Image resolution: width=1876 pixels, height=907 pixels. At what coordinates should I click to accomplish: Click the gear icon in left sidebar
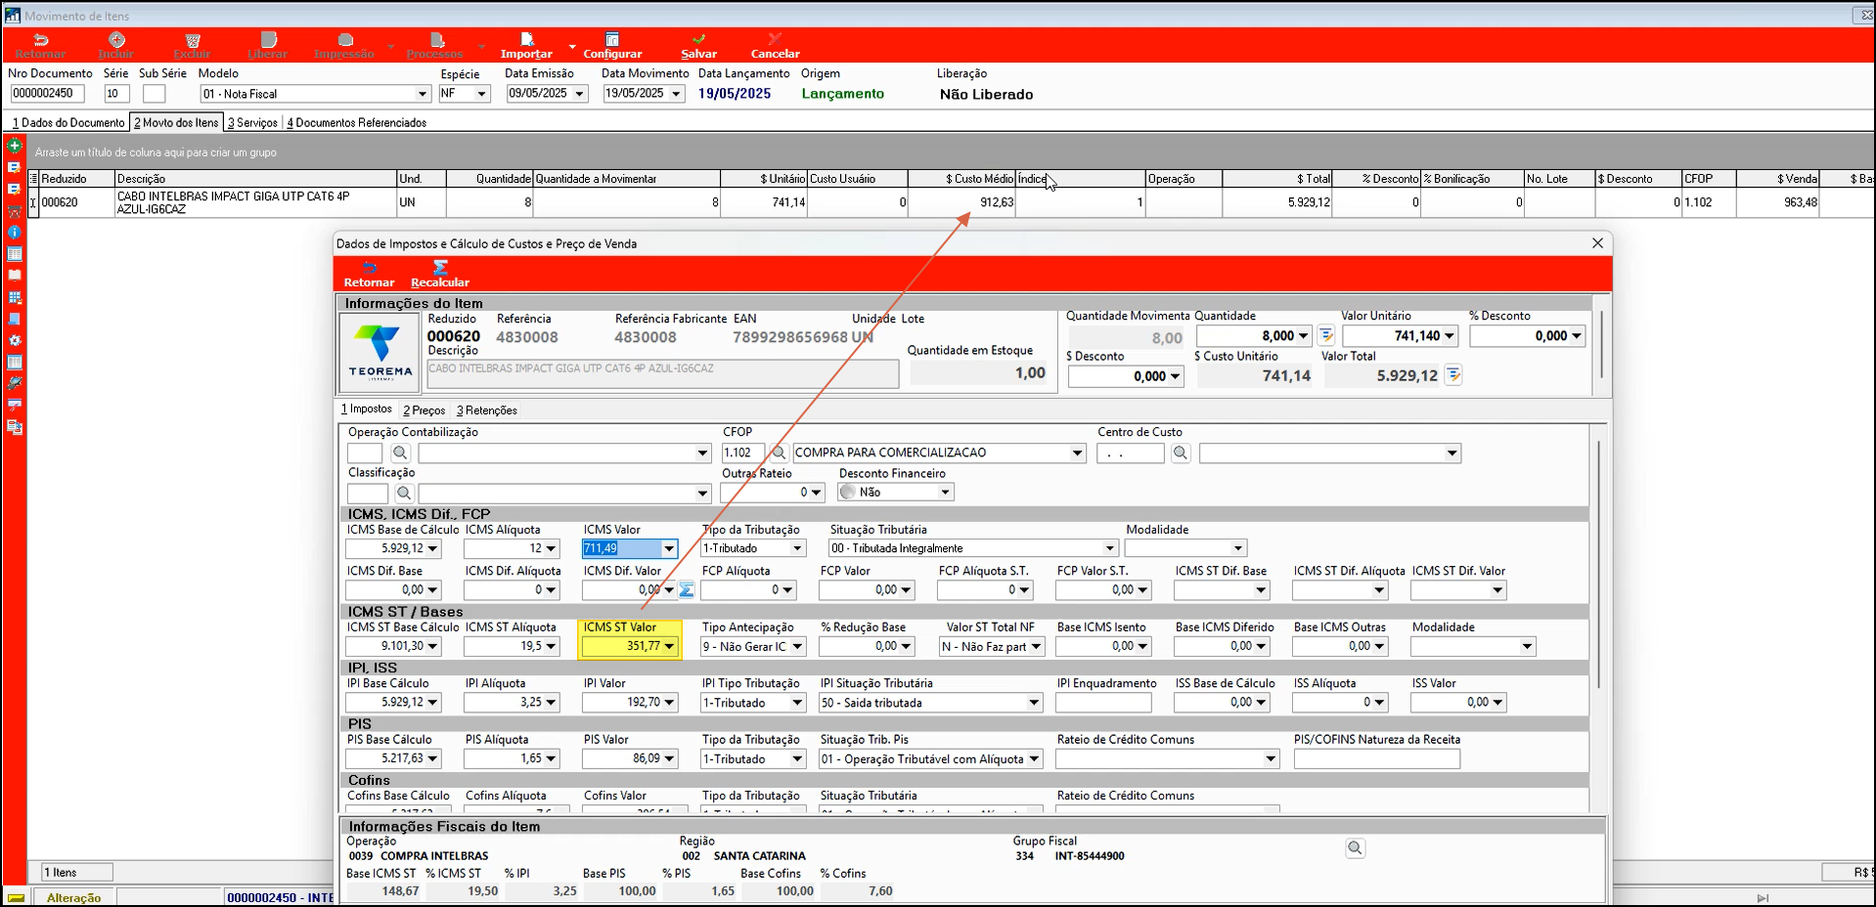coord(15,340)
